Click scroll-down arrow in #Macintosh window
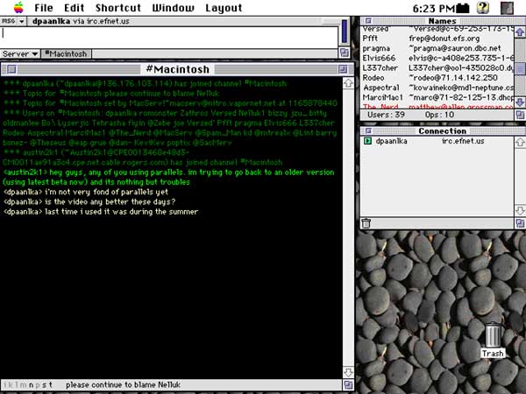This screenshot has width=526, height=394. pos(348,372)
